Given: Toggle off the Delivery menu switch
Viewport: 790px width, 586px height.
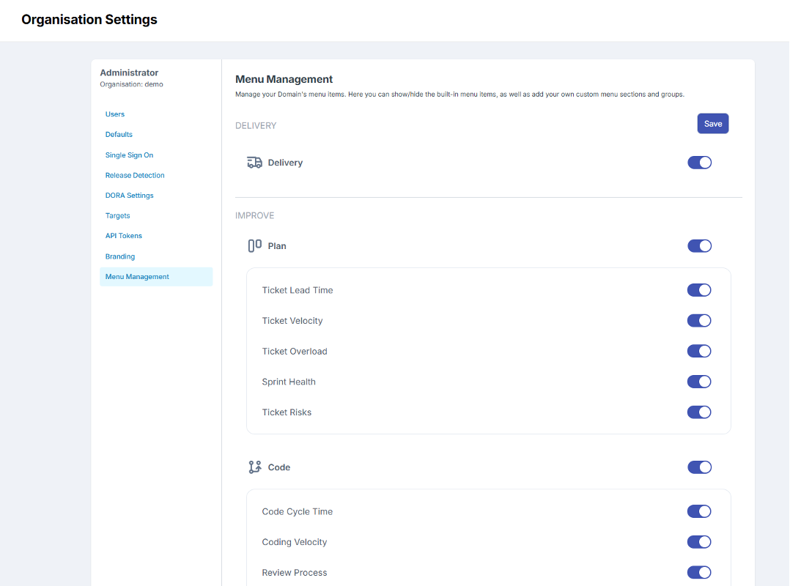Looking at the screenshot, I should click(699, 163).
